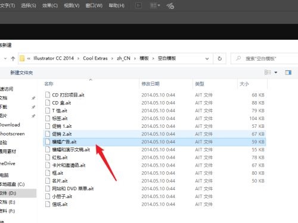This screenshot has height=223, width=298.
Task: Go up one folder level
Action: (x=13, y=58)
